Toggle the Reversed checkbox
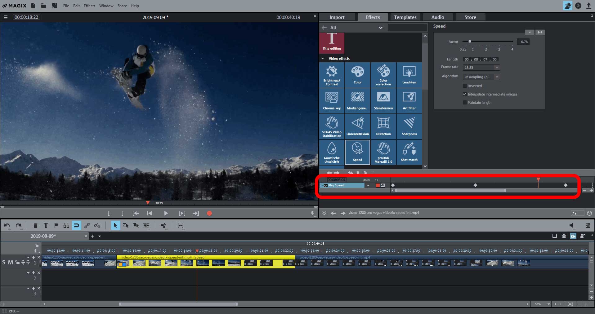 tap(465, 86)
